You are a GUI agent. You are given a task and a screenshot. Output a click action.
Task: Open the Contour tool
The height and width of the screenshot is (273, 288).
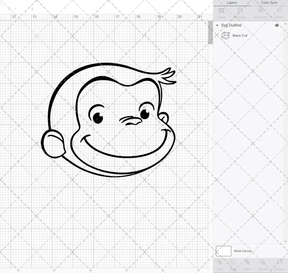(279, 264)
